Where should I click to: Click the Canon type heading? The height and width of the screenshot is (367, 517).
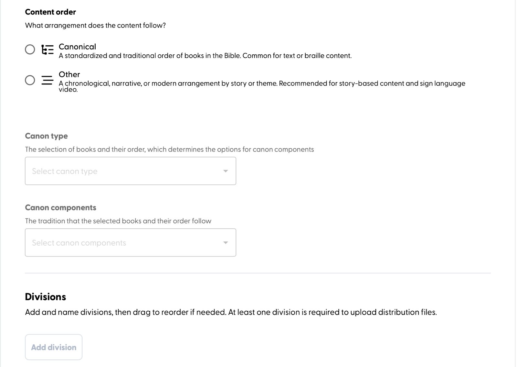tap(46, 136)
